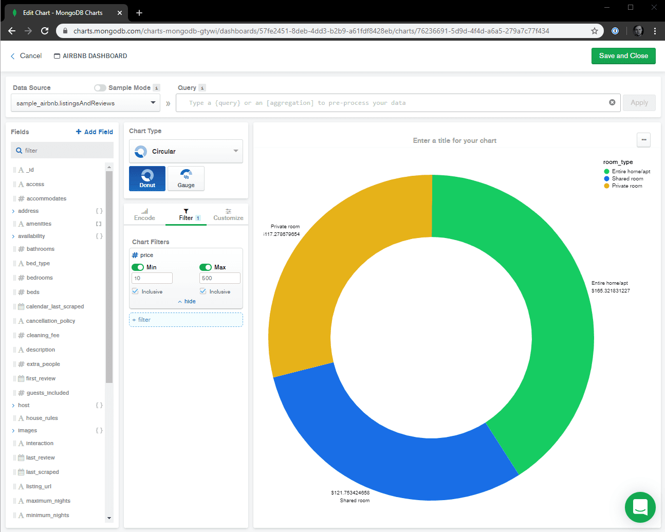Switch to the Customize tab
The image size is (665, 532).
click(228, 215)
